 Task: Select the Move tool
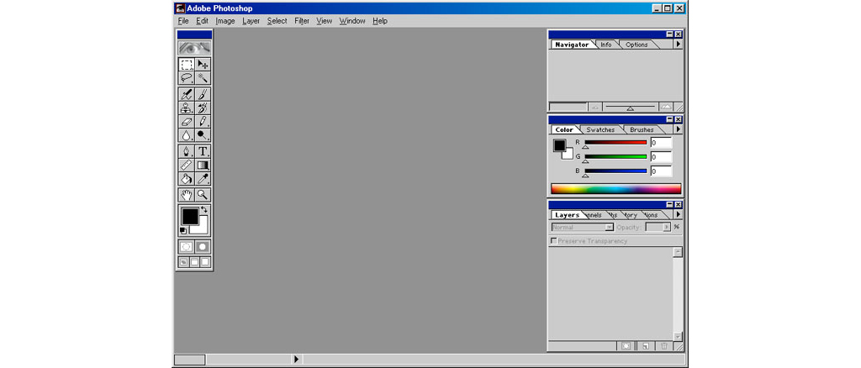coord(203,64)
